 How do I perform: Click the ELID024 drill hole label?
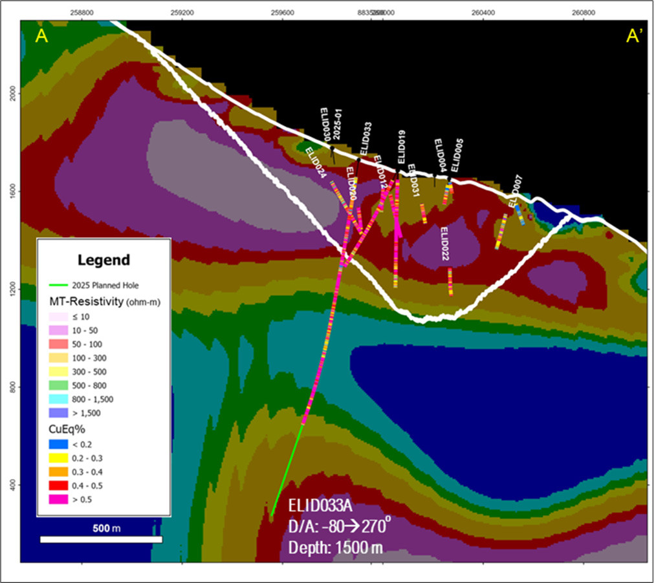click(316, 163)
